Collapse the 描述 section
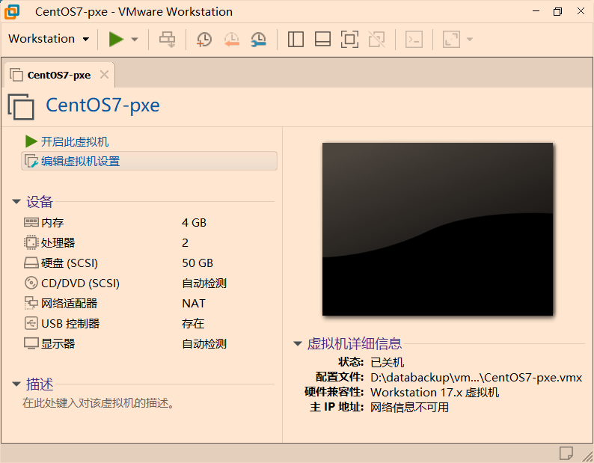594x463 pixels. click(16, 384)
